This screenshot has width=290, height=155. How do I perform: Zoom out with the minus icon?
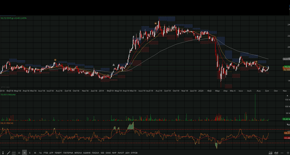click(x=282, y=153)
